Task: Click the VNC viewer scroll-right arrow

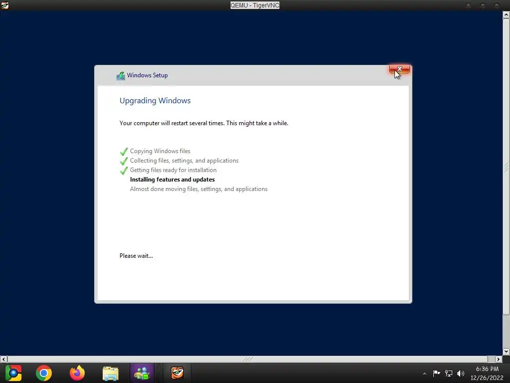Action: click(x=498, y=359)
